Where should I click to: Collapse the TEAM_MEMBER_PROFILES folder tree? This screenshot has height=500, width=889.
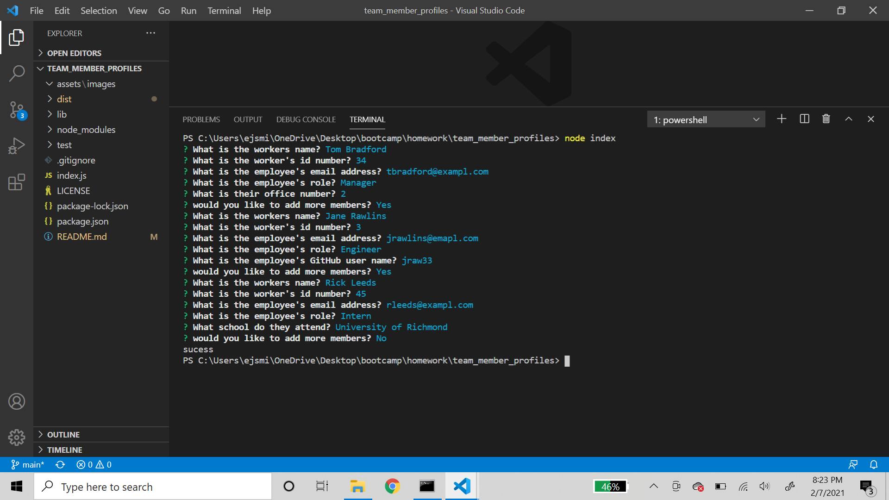point(94,69)
